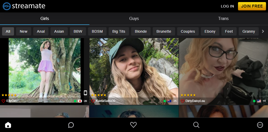Image resolution: width=268 pixels, height=132 pixels.
Task: Click the mobile phone icon on EllyGirl card
Action: coord(85,93)
